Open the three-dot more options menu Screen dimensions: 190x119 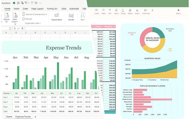click(x=40, y=3)
